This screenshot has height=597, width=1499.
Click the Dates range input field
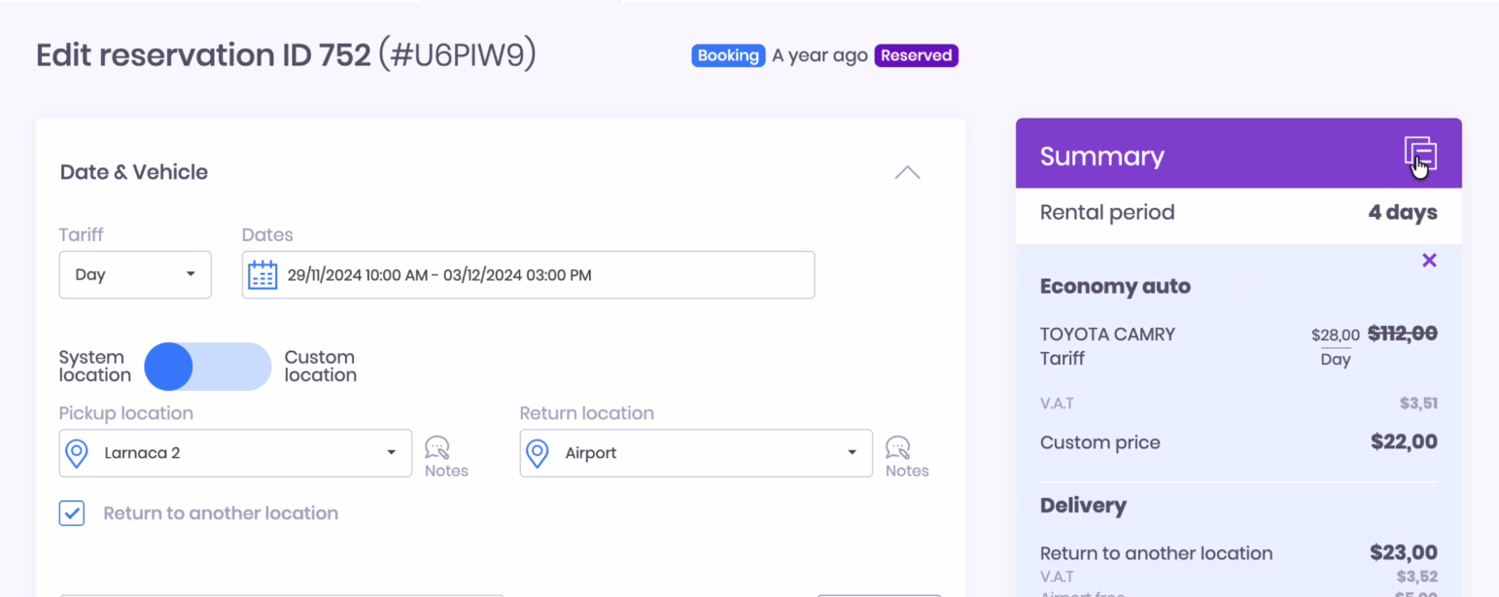(x=544, y=275)
